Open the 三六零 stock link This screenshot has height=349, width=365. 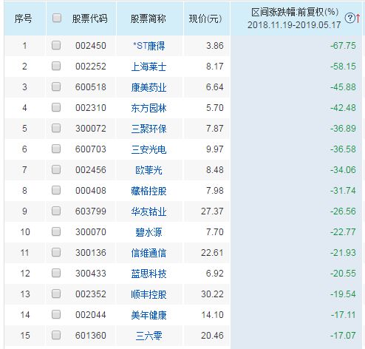coord(149,336)
